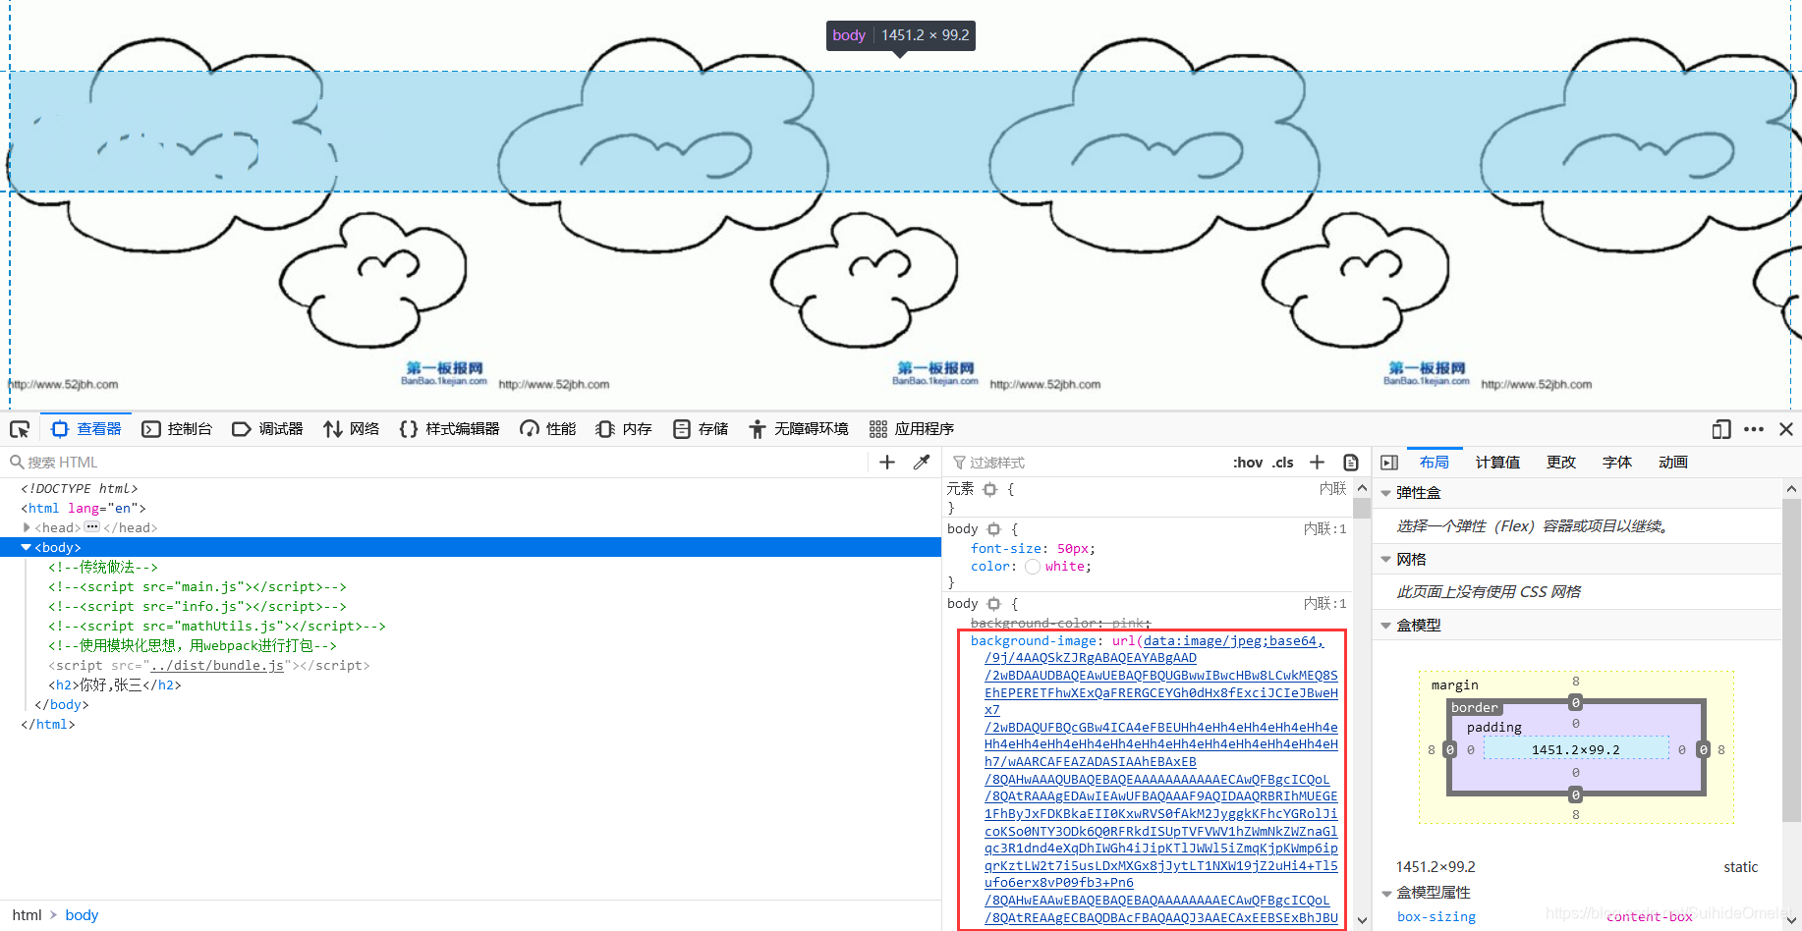Switch to the 控制台 console tab

click(x=177, y=429)
